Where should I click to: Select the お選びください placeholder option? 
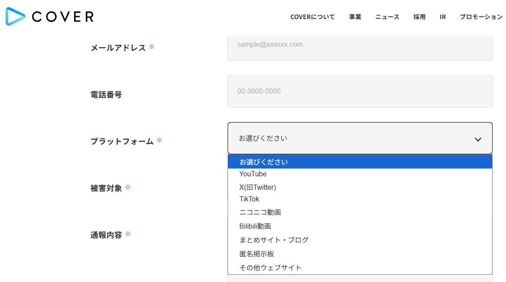[264, 162]
